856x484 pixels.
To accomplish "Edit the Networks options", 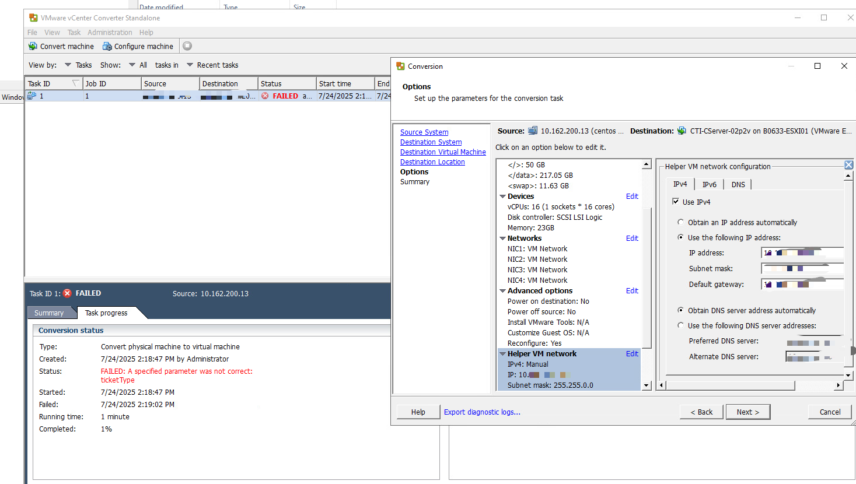I will point(632,239).
